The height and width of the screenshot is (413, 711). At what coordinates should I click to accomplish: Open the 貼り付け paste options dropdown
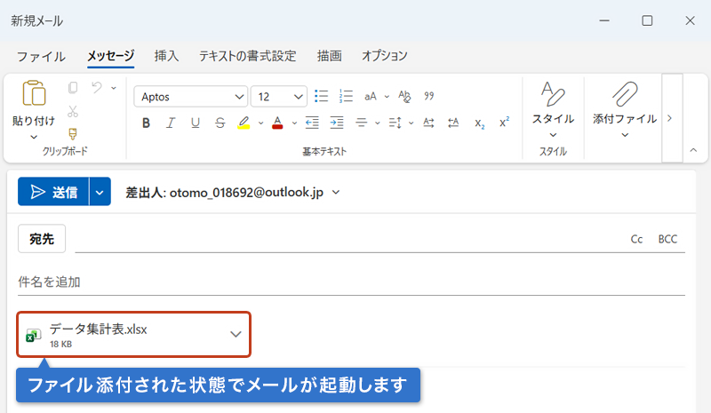pos(34,138)
